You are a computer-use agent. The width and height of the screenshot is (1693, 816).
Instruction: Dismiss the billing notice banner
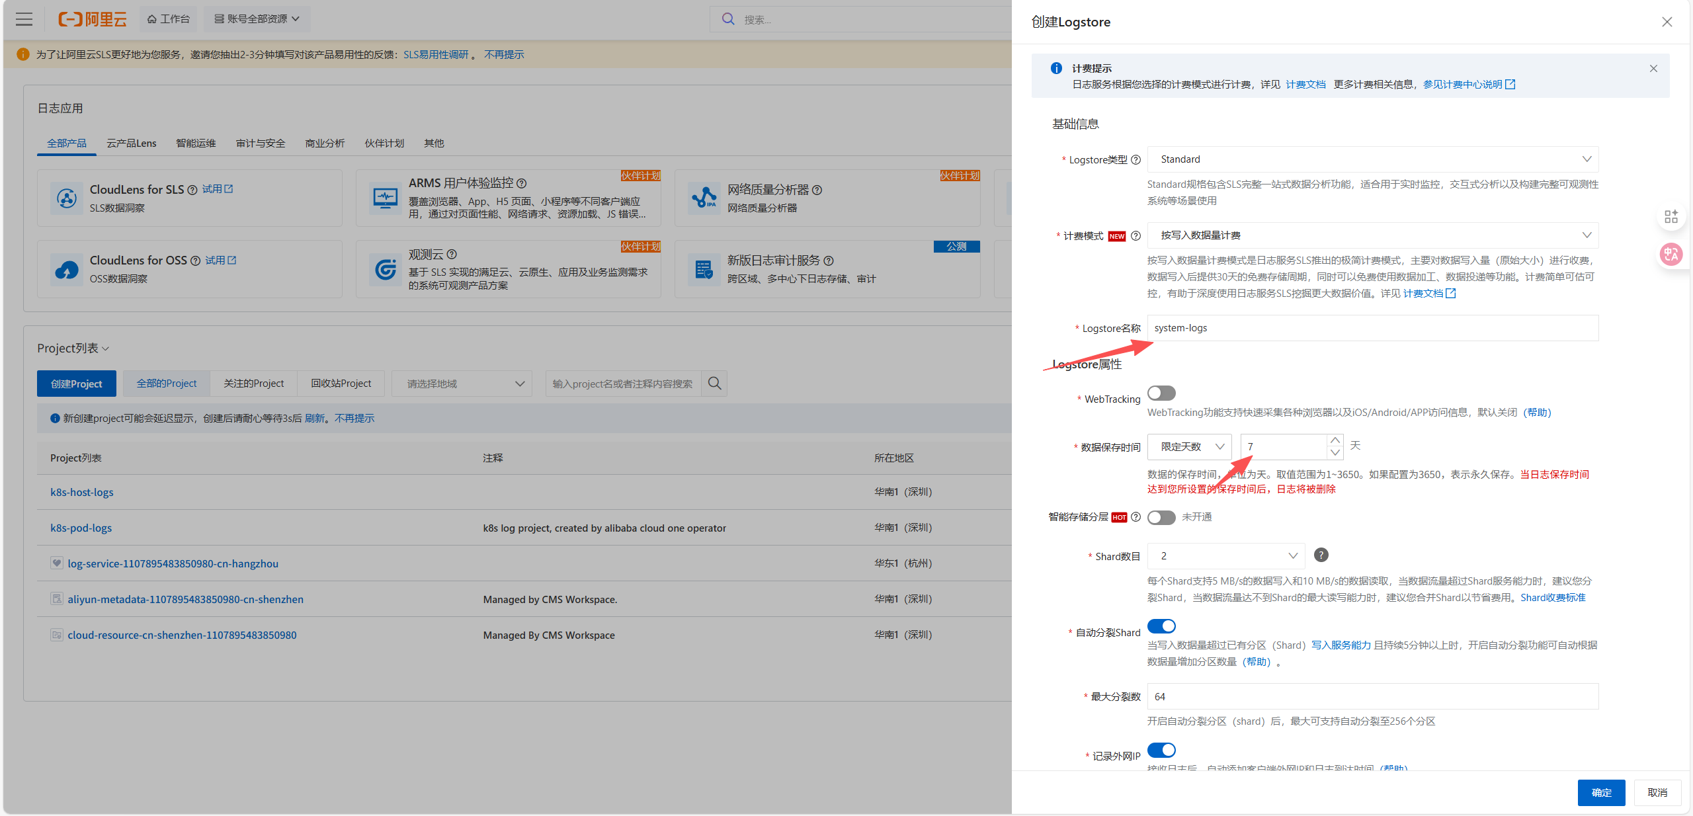point(1653,69)
